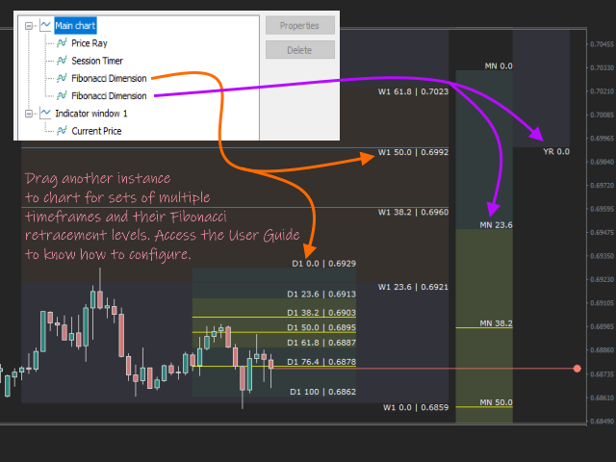Click the MN 50.0 level label
The width and height of the screenshot is (616, 462).
point(497,402)
